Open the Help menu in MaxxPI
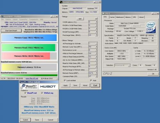Image resolution: width=160 pixels, height=123 pixels. click(42, 19)
